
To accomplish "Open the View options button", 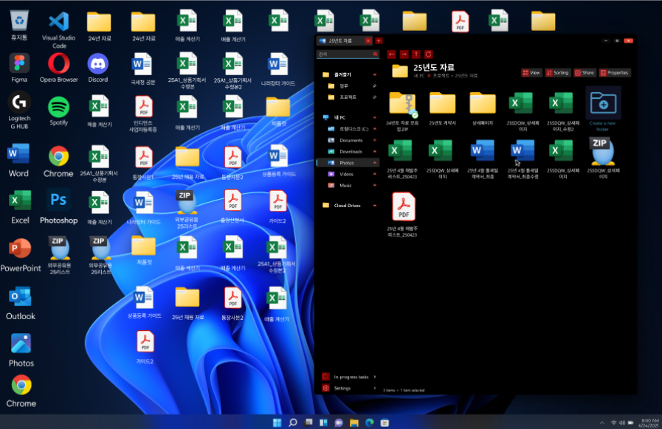I will [x=531, y=73].
